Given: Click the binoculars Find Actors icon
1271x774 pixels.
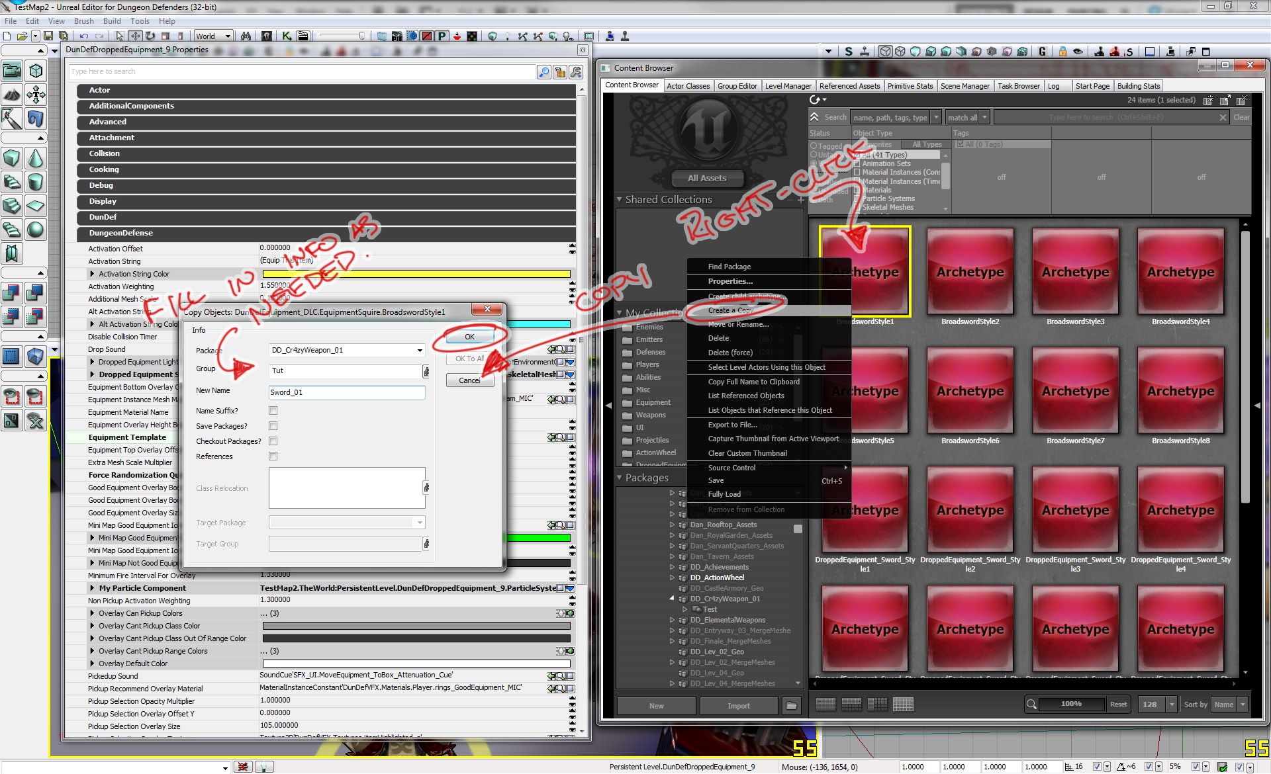Looking at the screenshot, I should 246,36.
